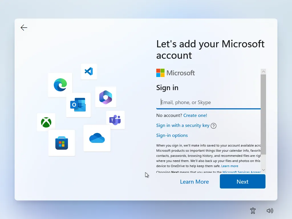Select Sign-in options
The height and width of the screenshot is (219, 292).
[172, 135]
